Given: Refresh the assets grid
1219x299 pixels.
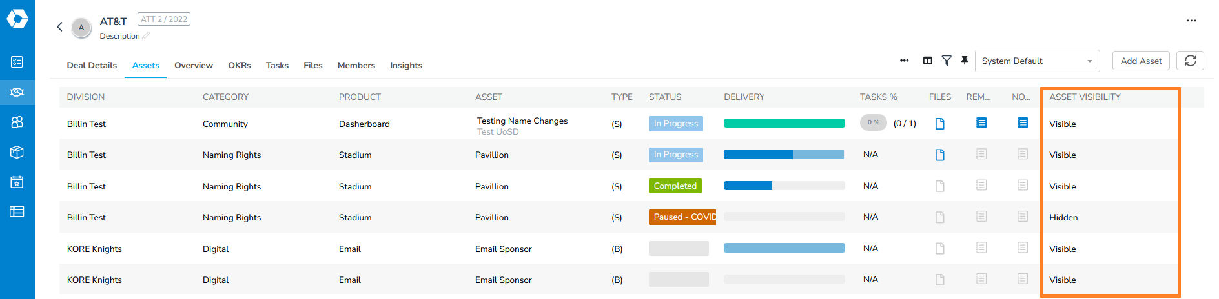Looking at the screenshot, I should [x=1191, y=61].
